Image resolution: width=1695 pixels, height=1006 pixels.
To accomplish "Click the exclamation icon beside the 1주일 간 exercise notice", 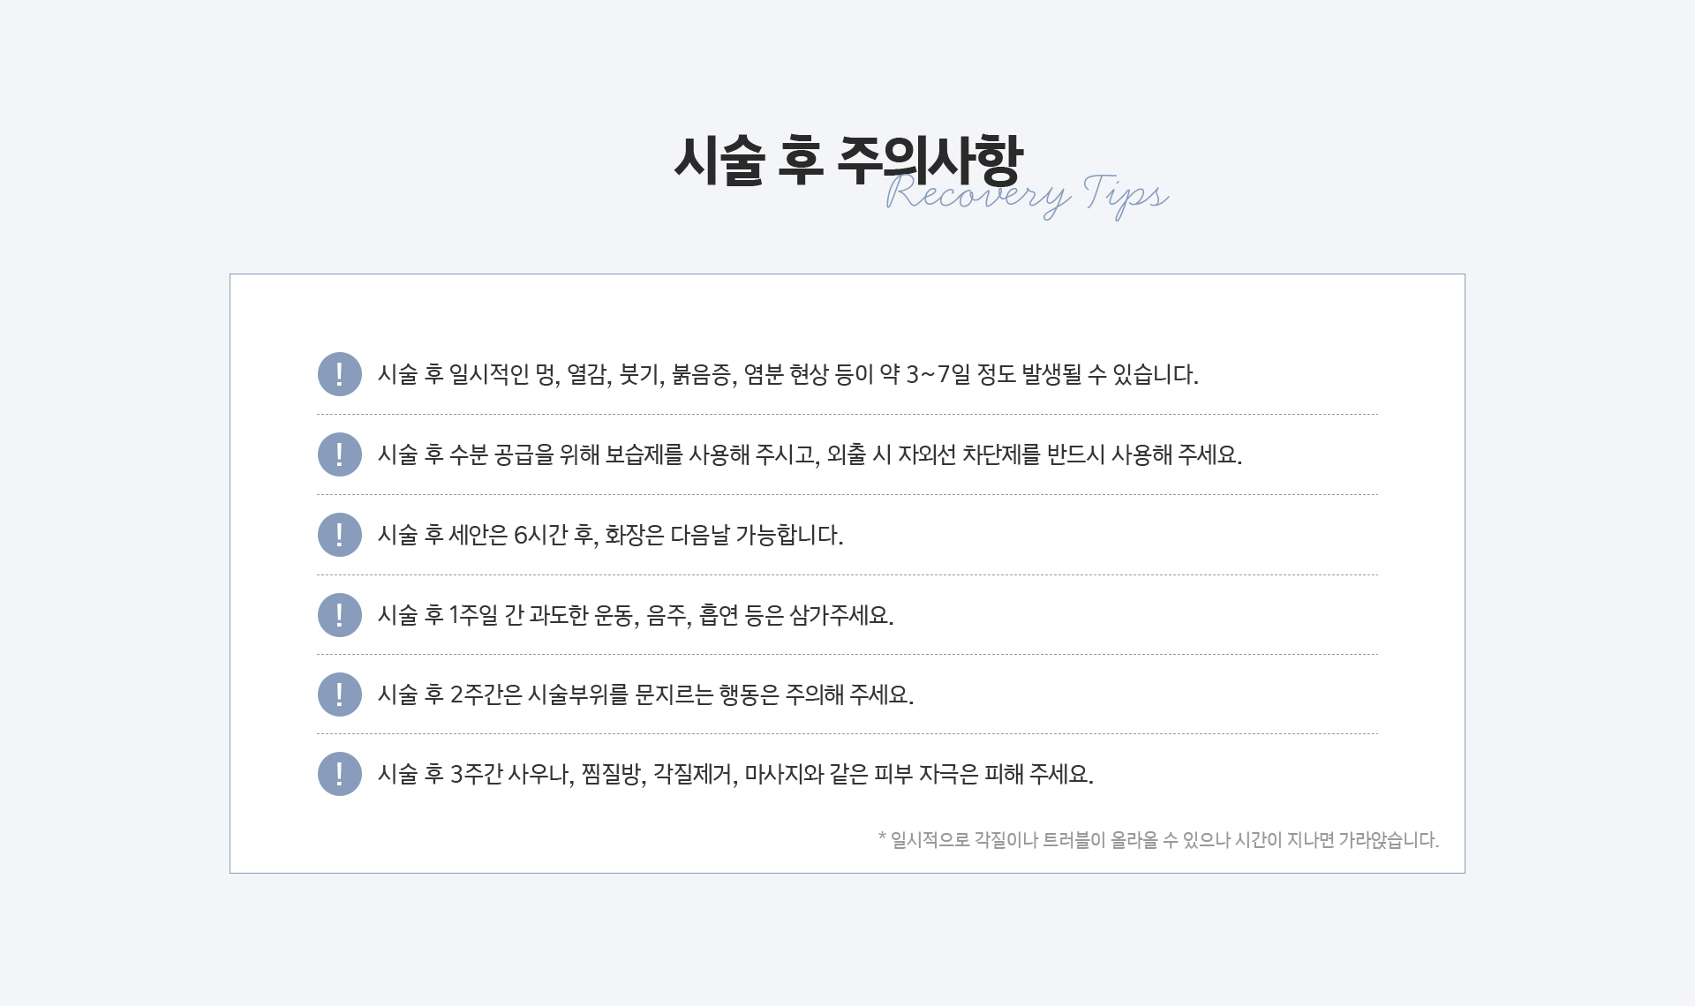I will [340, 615].
